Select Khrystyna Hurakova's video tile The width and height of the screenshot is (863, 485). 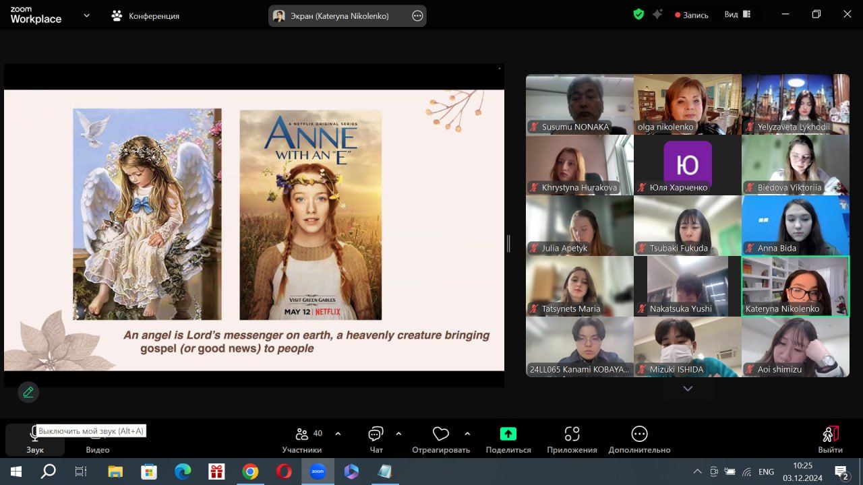coord(580,165)
